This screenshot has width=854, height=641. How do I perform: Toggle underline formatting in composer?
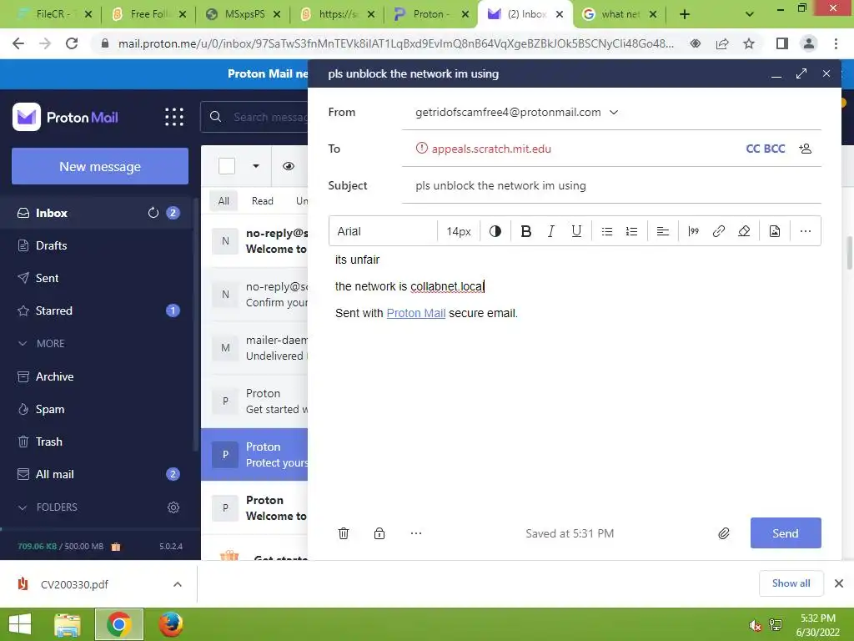(576, 231)
